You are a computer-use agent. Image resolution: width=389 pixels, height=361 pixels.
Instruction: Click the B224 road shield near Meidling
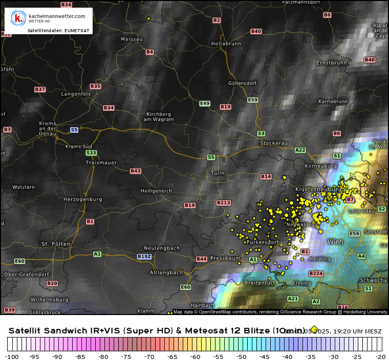tap(316, 274)
